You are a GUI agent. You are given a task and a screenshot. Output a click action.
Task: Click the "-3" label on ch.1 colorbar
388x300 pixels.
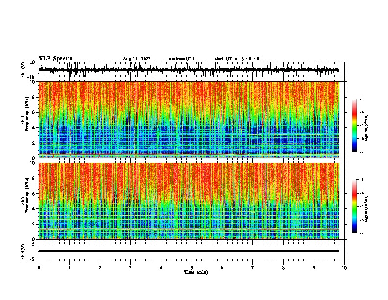tap(361, 99)
